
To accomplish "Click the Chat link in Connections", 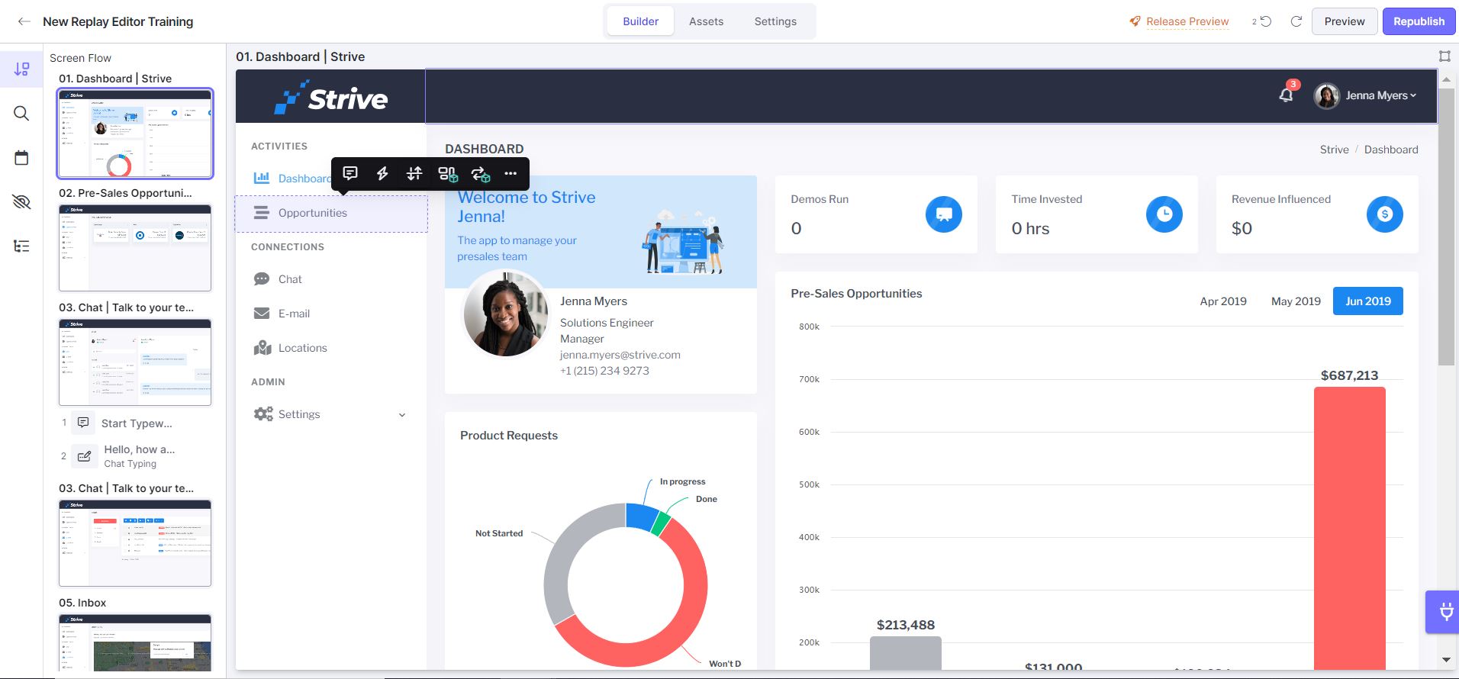I will [x=290, y=279].
